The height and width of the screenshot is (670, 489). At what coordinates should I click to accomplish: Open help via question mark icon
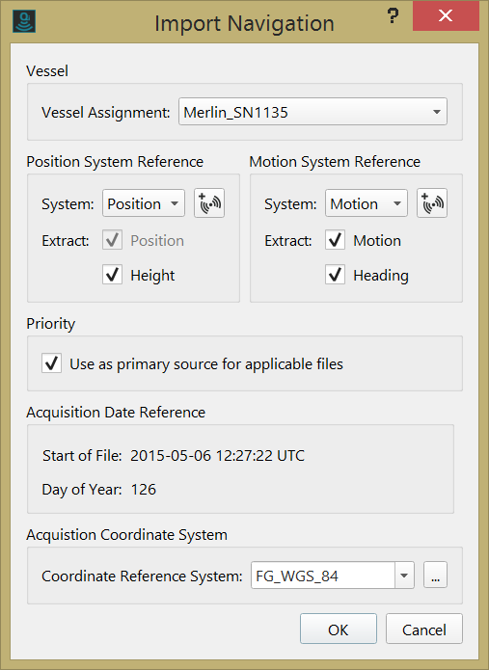pyautogui.click(x=393, y=17)
